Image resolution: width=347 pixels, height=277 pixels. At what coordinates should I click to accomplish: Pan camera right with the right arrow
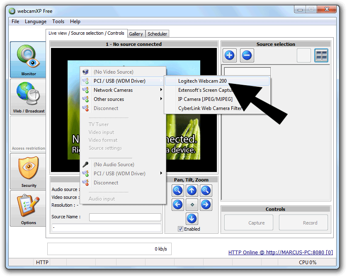(206, 205)
